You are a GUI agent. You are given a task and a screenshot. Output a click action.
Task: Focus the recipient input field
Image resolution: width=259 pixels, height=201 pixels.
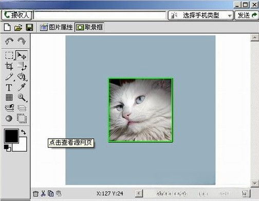[x=100, y=15]
